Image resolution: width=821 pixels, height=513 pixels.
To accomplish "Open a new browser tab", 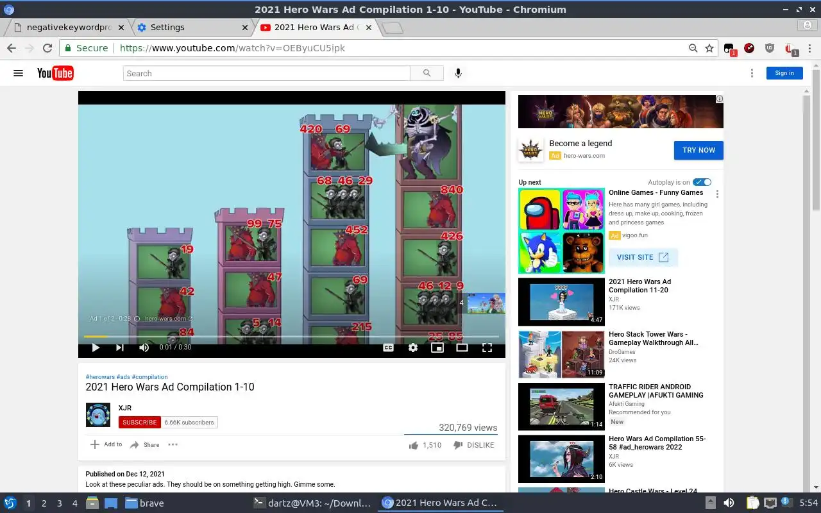I will click(x=392, y=28).
